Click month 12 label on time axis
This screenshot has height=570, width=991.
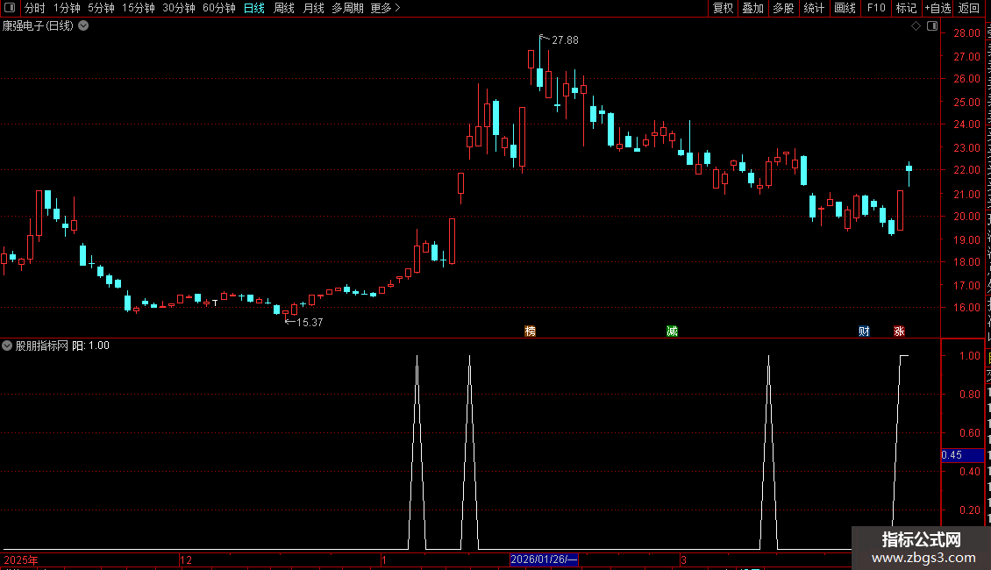[186, 559]
